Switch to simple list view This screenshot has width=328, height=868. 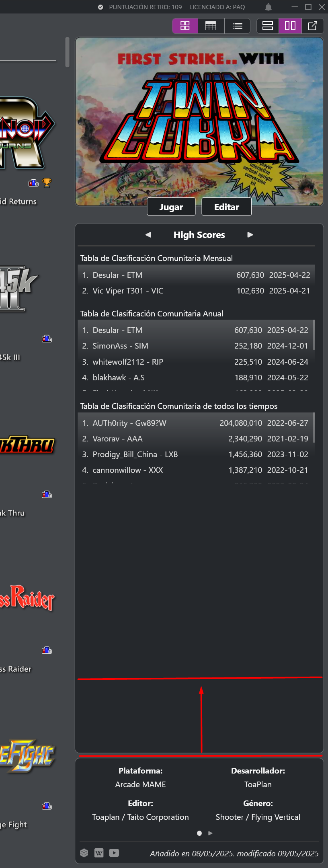click(x=237, y=26)
